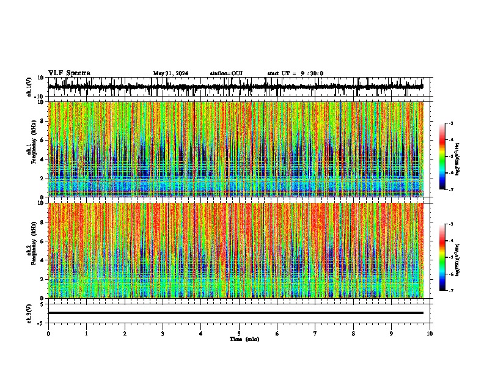484x374 pixels.
Task: Click the '10' tick on the time axis
Action: pos(430,334)
